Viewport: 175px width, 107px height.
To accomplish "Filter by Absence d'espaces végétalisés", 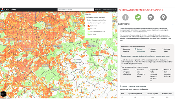I will [122, 70].
